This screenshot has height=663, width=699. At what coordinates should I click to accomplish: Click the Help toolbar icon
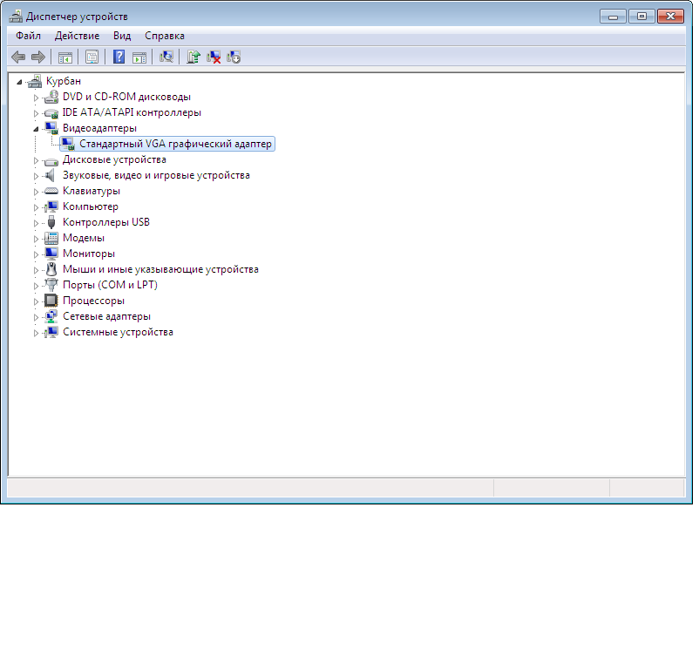(x=119, y=57)
